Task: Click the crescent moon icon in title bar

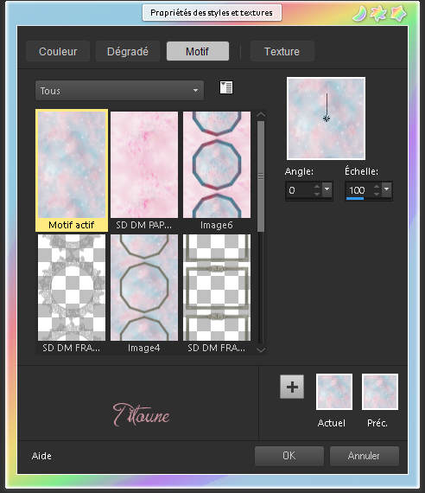Action: click(359, 14)
